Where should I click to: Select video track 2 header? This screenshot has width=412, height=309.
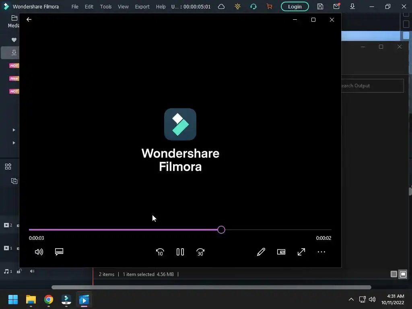(8, 225)
